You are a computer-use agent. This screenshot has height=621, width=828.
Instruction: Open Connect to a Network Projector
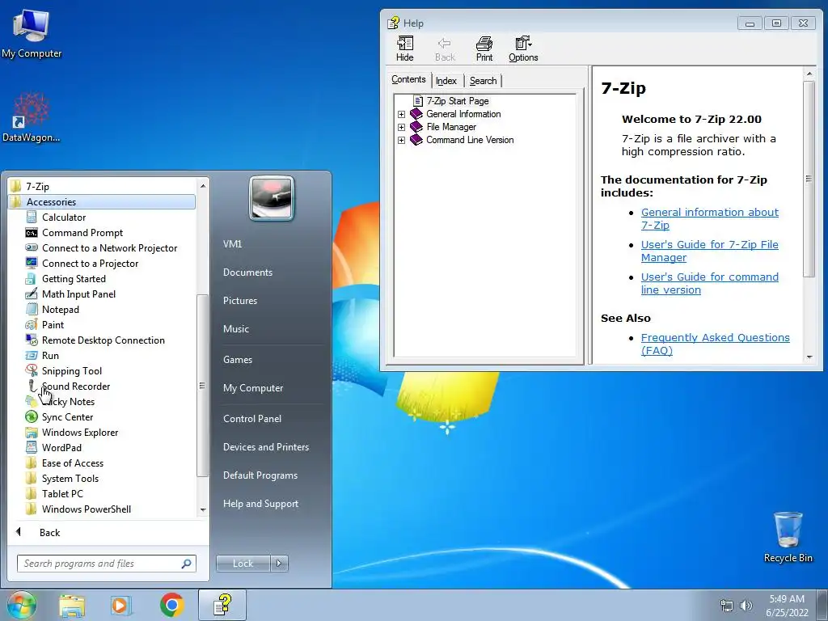coord(109,247)
